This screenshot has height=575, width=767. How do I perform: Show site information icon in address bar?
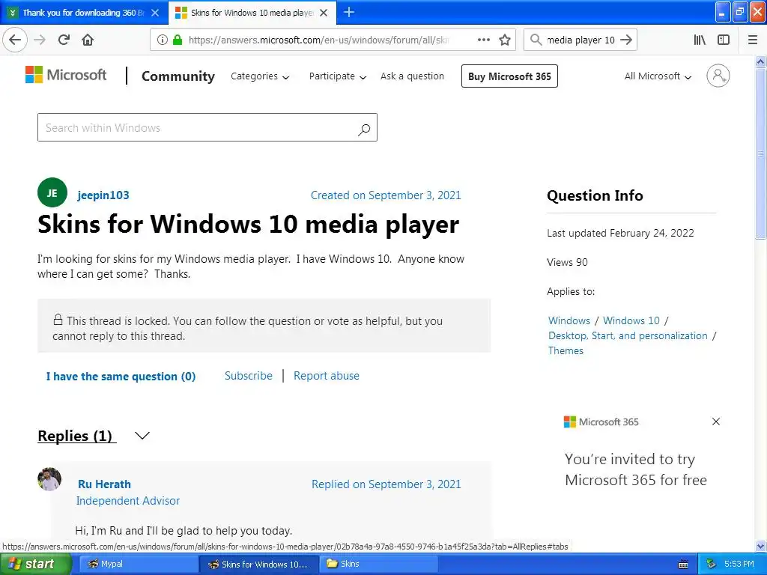click(x=163, y=40)
